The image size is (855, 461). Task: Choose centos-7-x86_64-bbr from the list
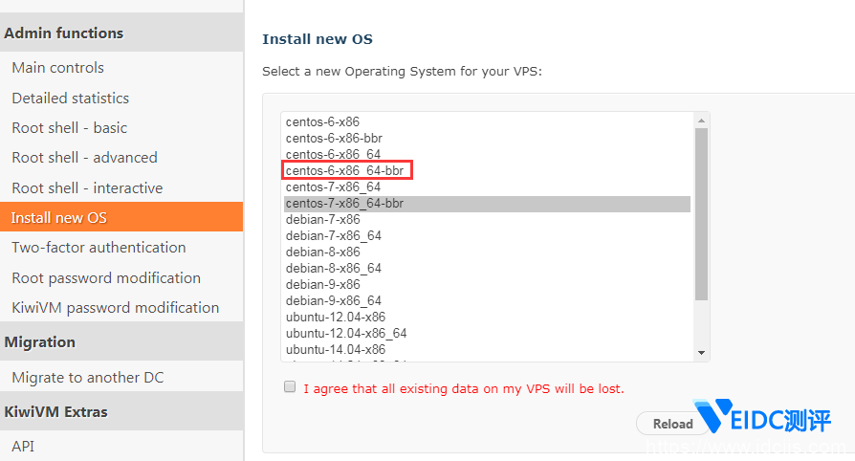344,204
